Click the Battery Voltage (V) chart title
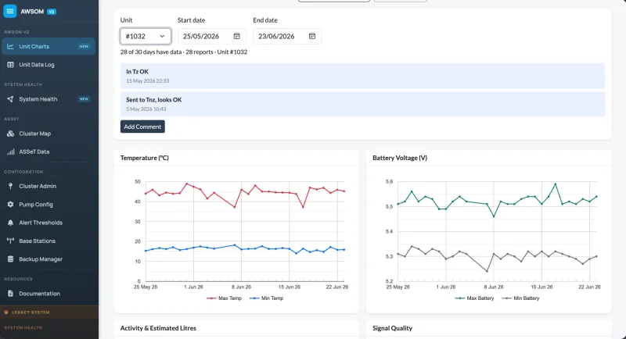The image size is (626, 339). (x=400, y=158)
